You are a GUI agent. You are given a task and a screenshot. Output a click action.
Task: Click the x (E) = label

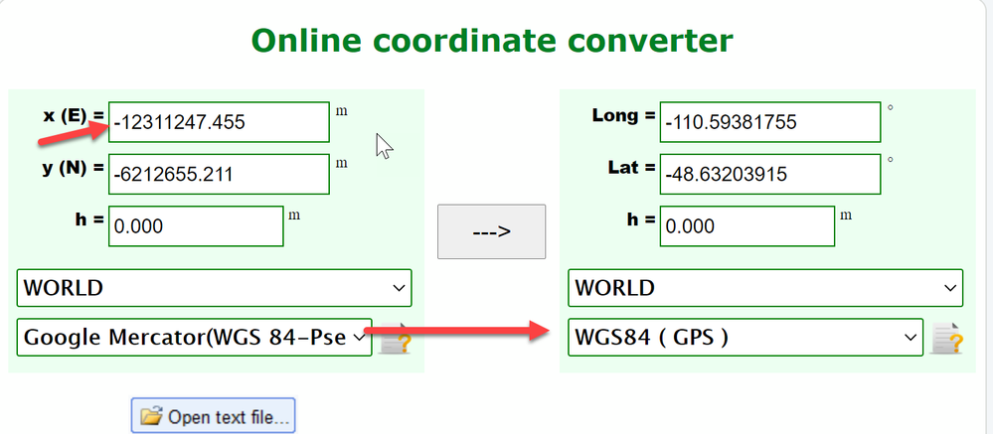point(73,116)
